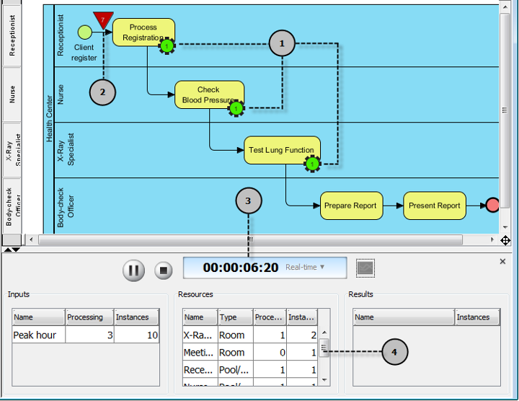This screenshot has height=401, width=519.
Task: Click the simulation clock display 00:00:06:20
Action: click(241, 268)
